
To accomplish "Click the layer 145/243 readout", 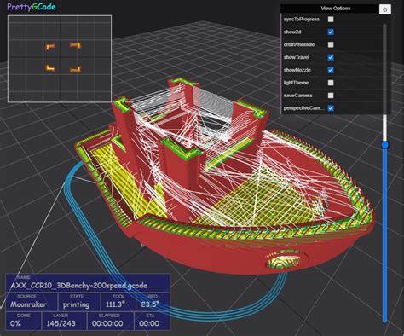I will tap(61, 323).
